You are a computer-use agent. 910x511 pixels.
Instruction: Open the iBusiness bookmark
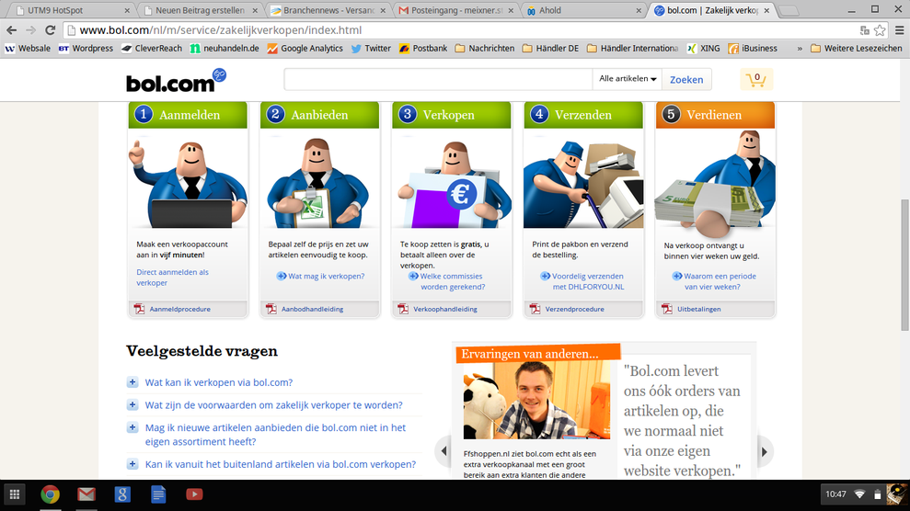pos(753,49)
